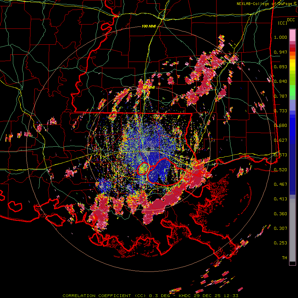Click the gray low-value color bar segment
The image size is (298, 298).
coord(292,230)
